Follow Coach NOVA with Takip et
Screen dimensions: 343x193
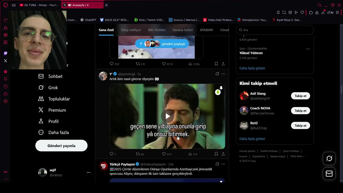coord(300,111)
